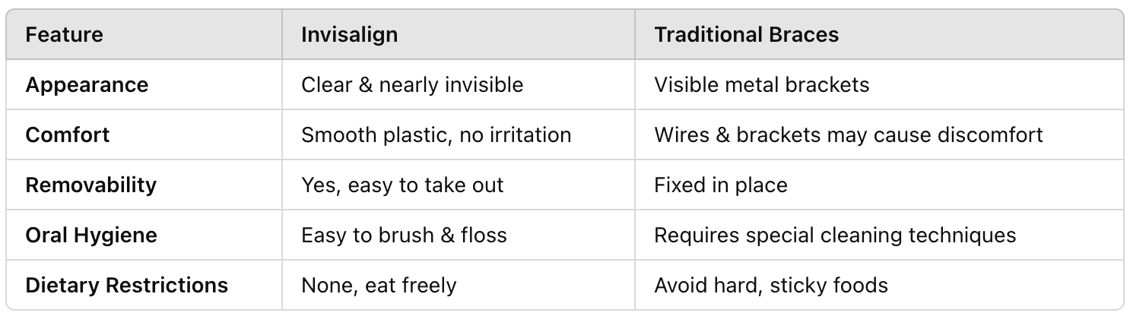1130x316 pixels.
Task: Click the Feature column header
Action: (x=64, y=34)
